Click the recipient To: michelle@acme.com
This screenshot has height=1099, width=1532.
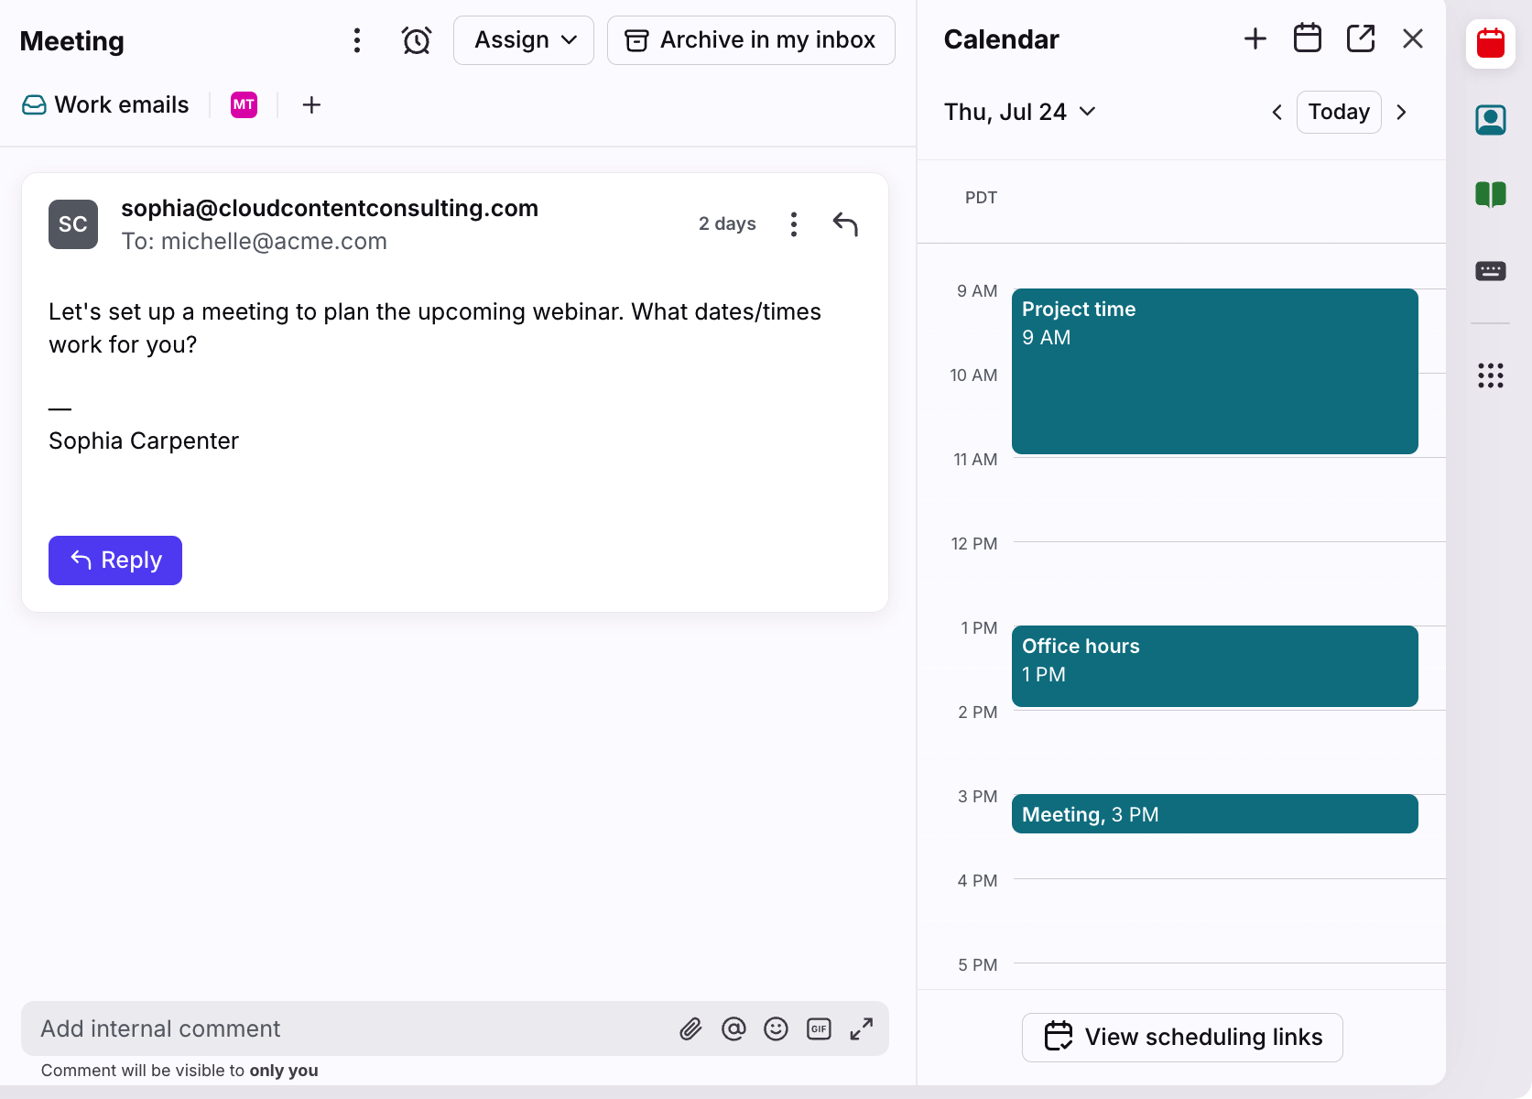pyautogui.click(x=255, y=242)
